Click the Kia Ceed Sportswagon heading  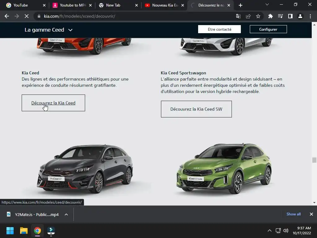[183, 73]
